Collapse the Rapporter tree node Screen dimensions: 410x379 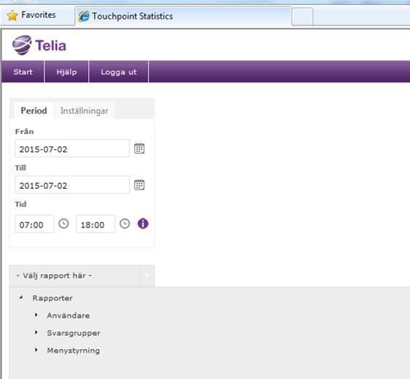point(21,297)
